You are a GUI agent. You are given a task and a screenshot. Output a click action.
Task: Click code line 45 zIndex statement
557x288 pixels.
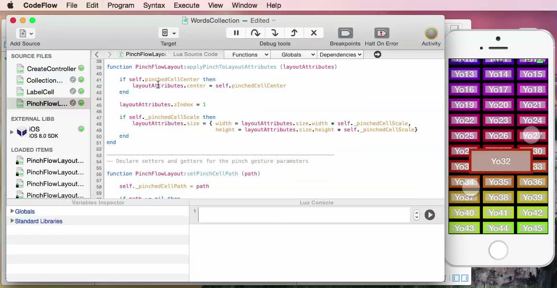(162, 104)
